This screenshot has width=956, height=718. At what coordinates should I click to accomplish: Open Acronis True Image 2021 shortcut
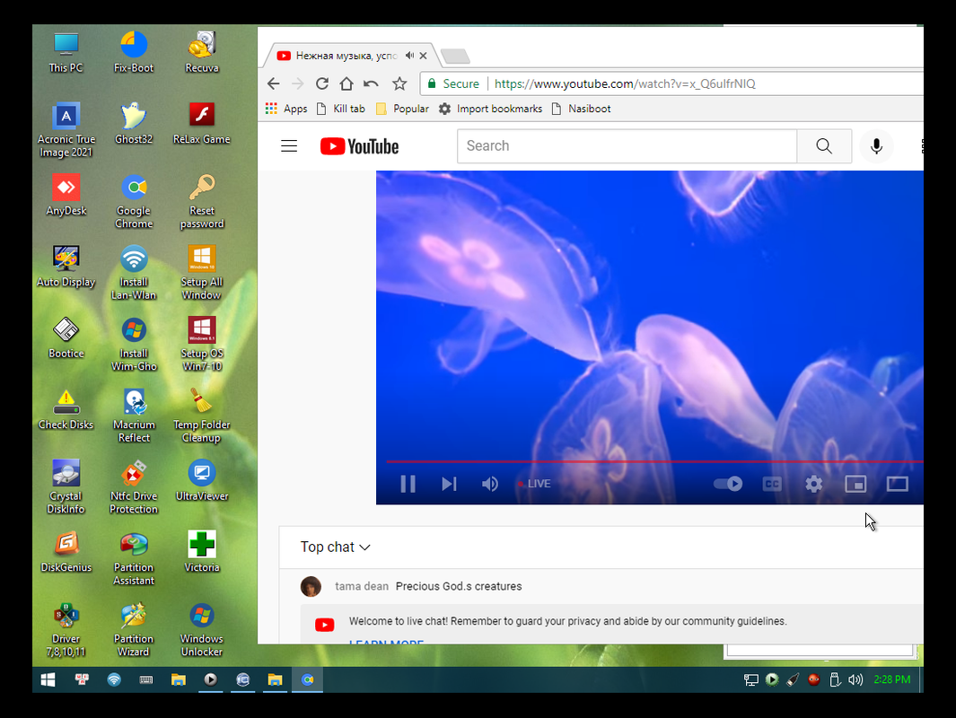(x=66, y=130)
